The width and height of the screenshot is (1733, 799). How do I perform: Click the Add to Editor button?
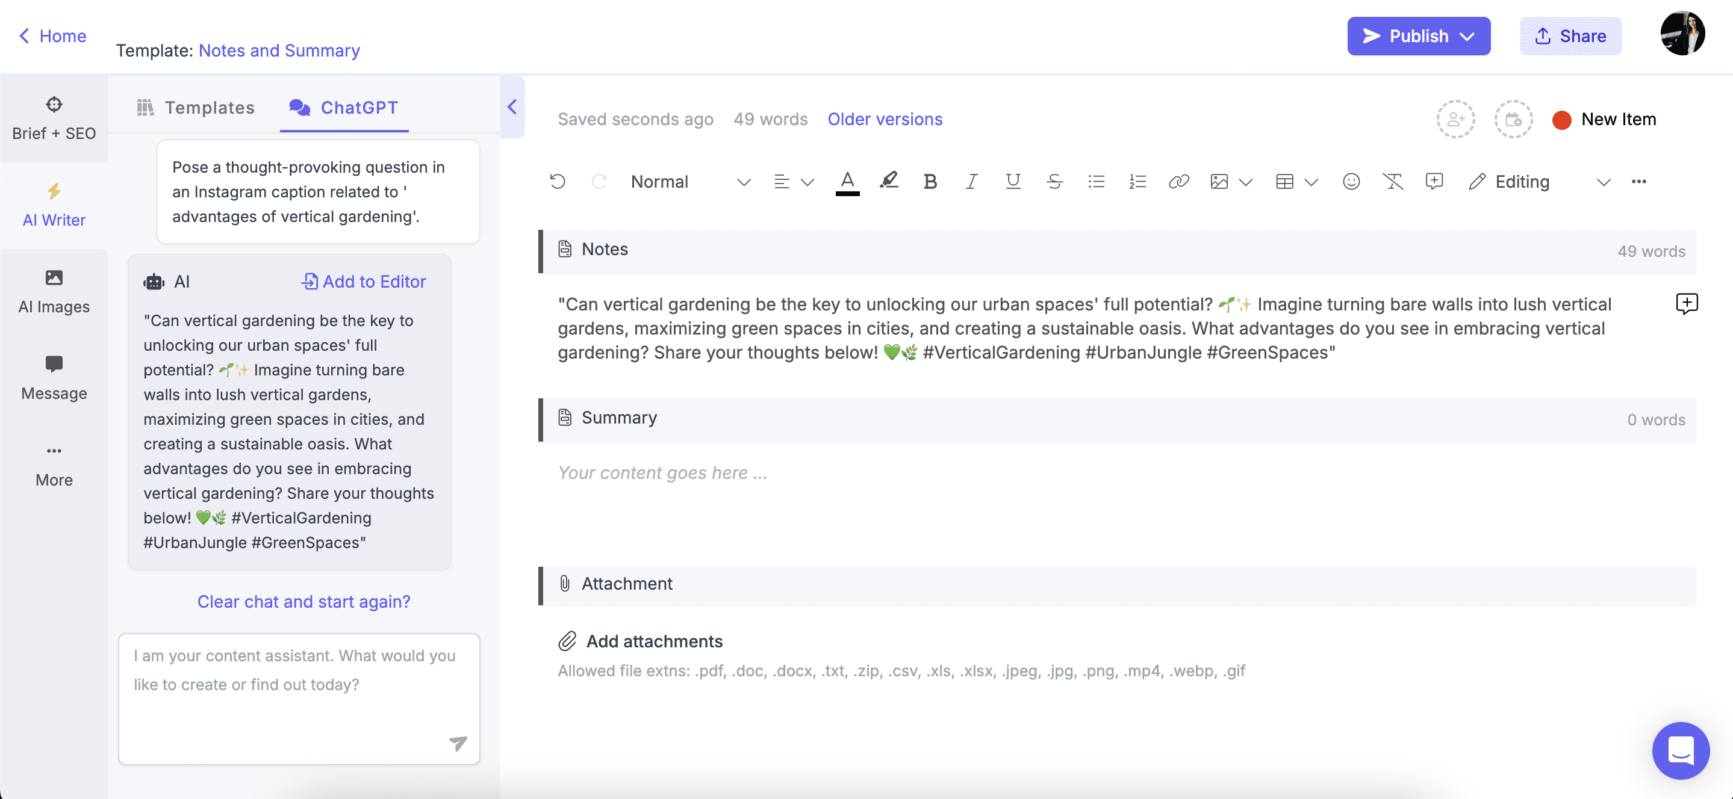click(364, 280)
